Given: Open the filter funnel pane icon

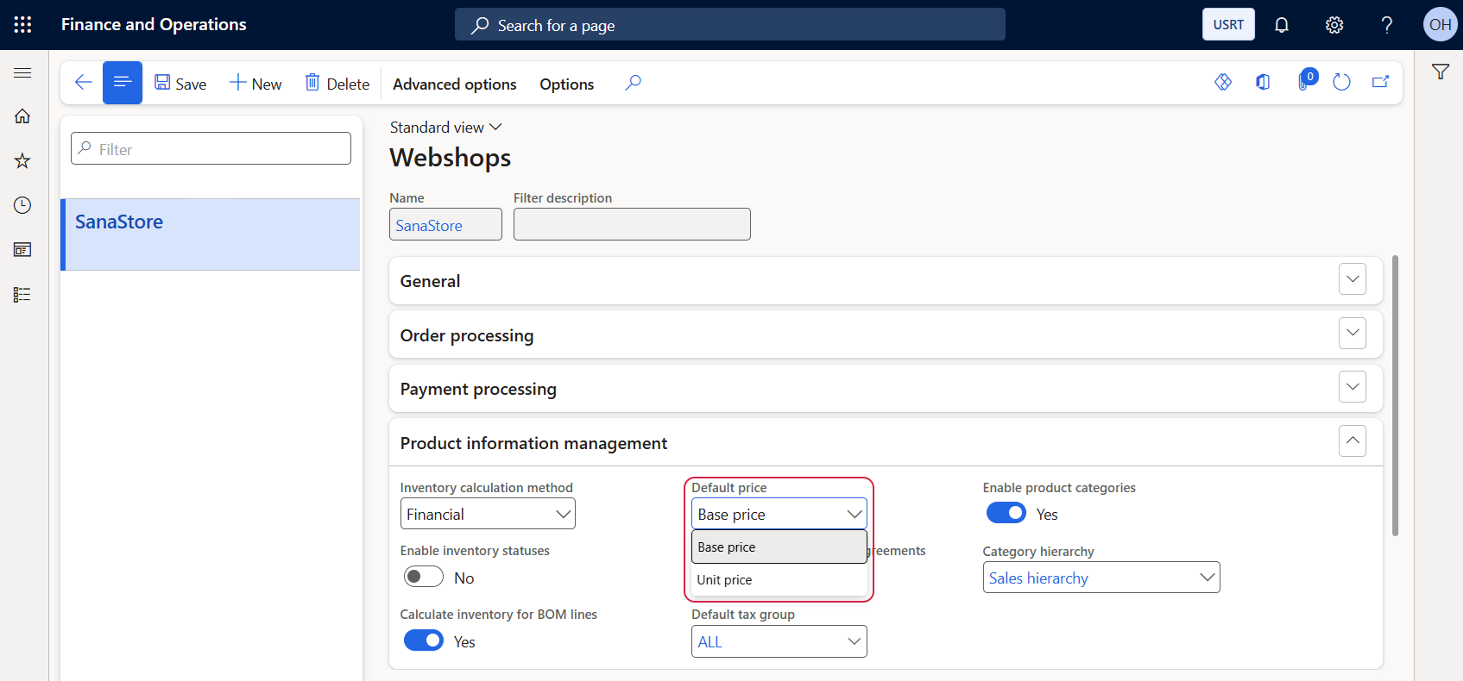Looking at the screenshot, I should 1441,72.
